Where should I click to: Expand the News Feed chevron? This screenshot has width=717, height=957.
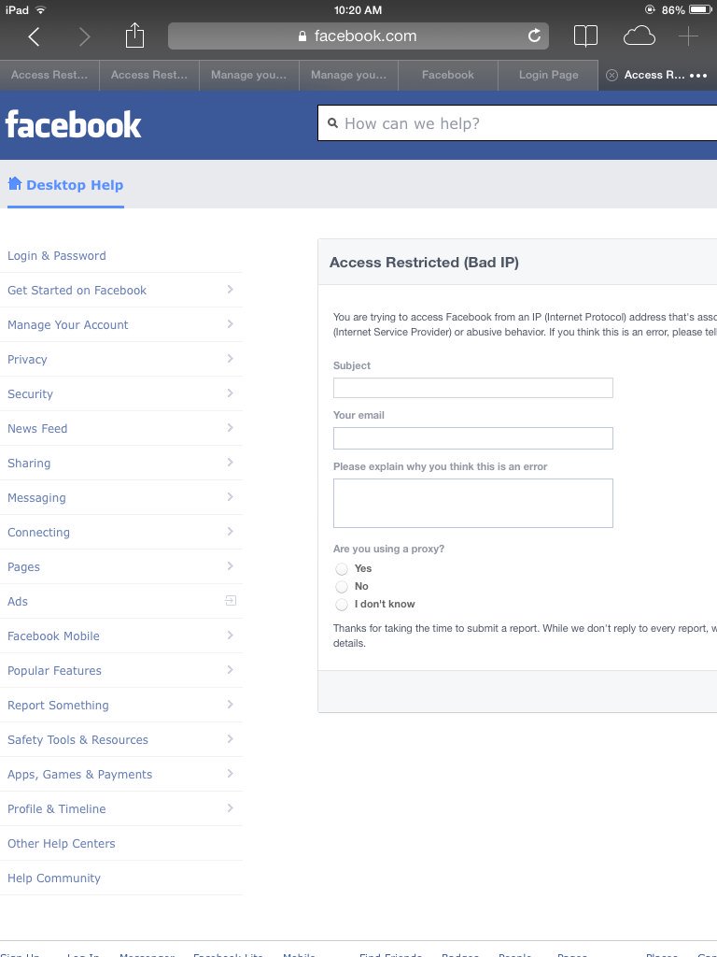[x=230, y=428]
